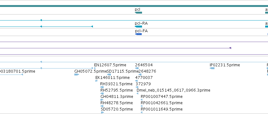Select the EK146011.5prime feature arrow

97,81
